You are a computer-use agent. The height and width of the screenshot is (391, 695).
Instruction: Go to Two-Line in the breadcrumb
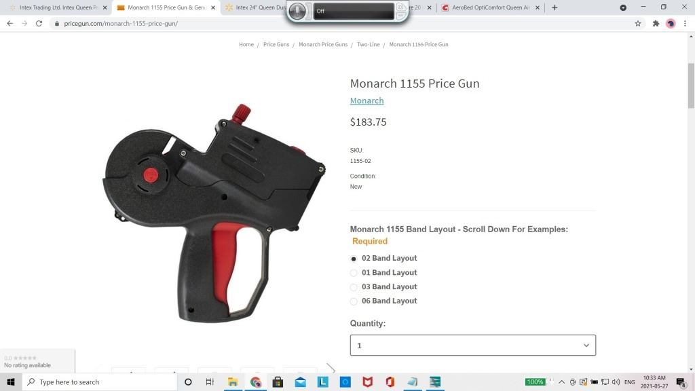369,44
